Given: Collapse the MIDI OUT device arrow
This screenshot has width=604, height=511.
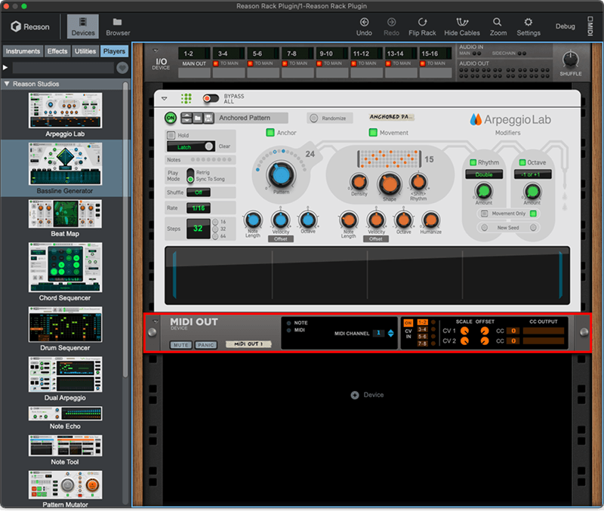Looking at the screenshot, I should [x=156, y=321].
